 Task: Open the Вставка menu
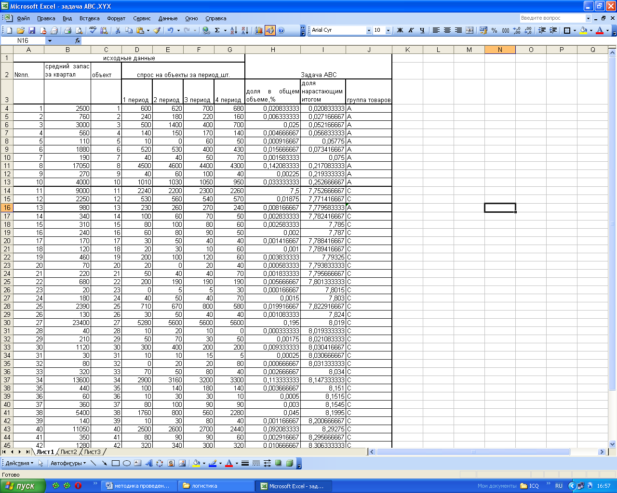click(89, 18)
